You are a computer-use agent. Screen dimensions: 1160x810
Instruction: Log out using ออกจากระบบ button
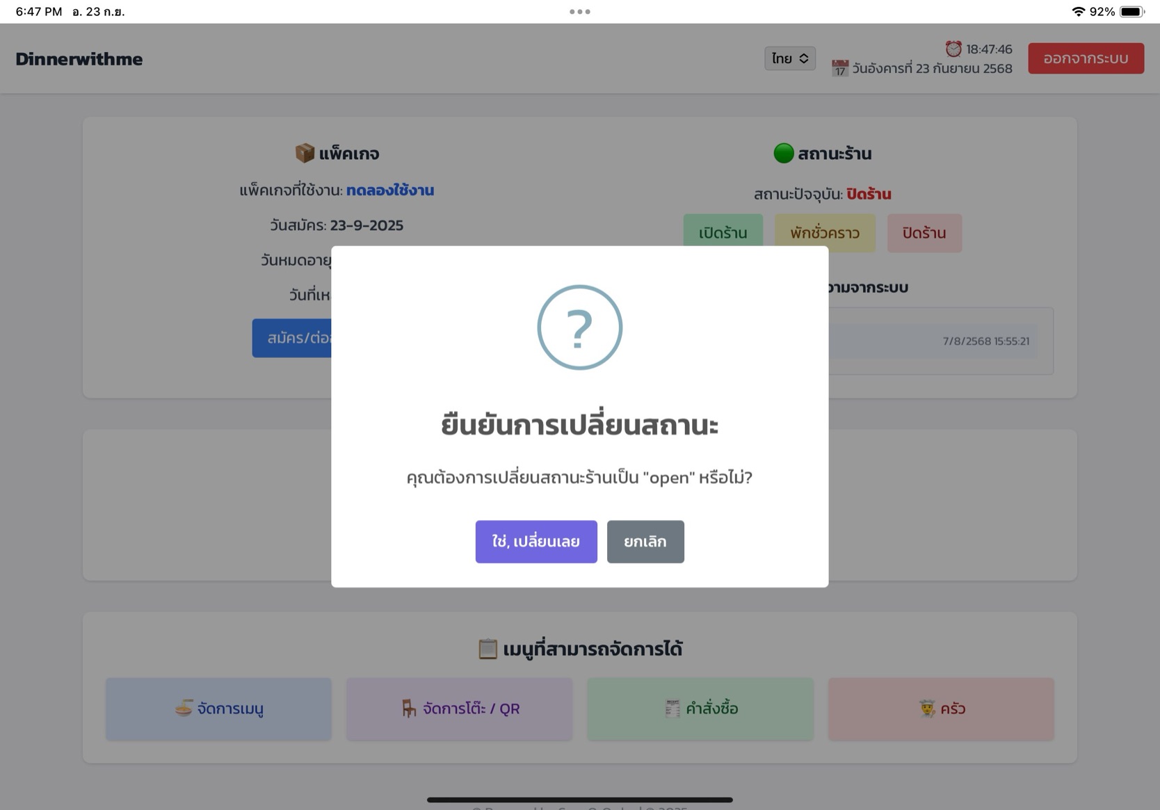[1086, 58]
